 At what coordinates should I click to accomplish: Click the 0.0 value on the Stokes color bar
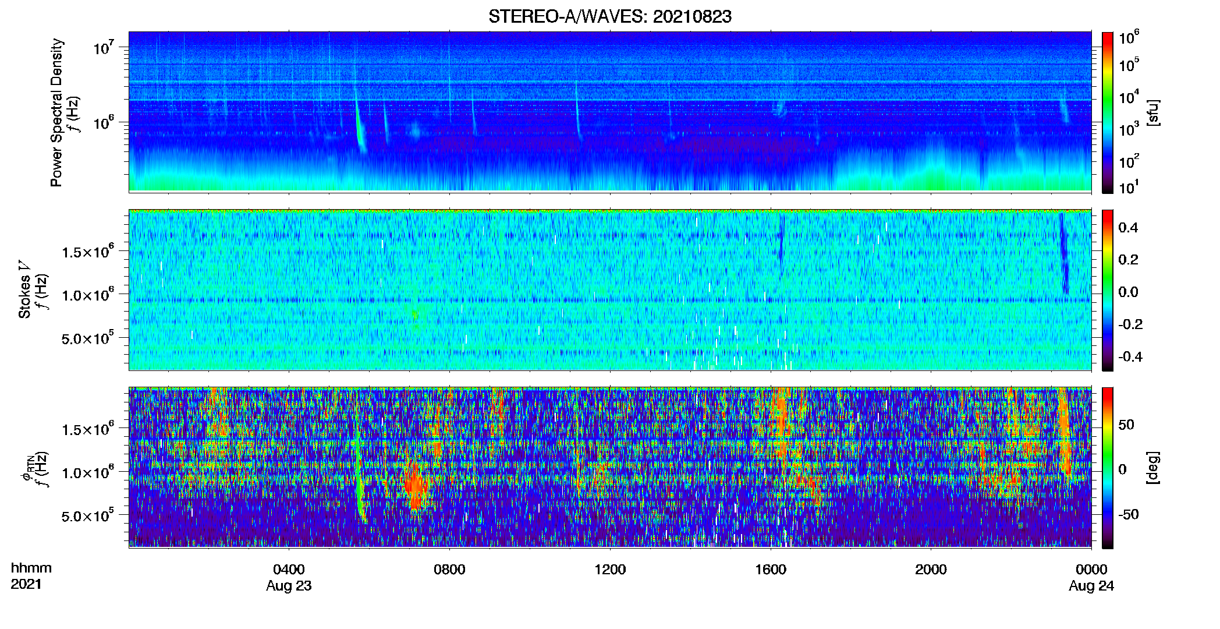tap(1128, 292)
